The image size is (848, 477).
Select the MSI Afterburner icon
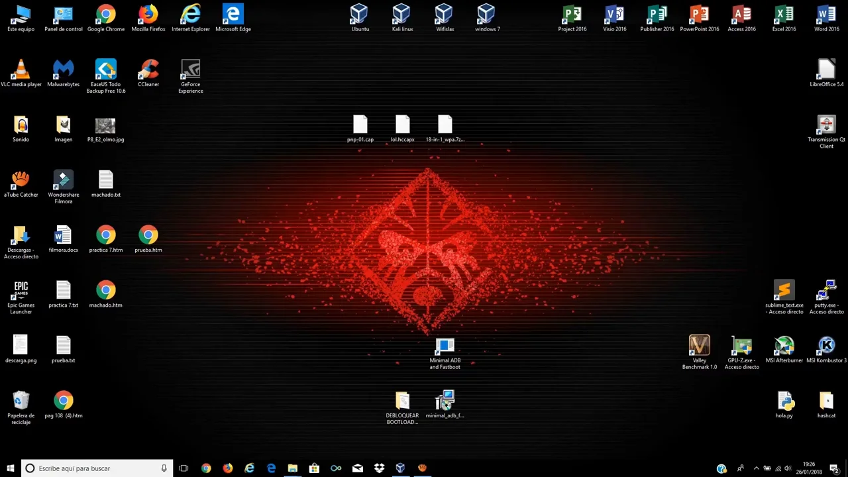784,347
